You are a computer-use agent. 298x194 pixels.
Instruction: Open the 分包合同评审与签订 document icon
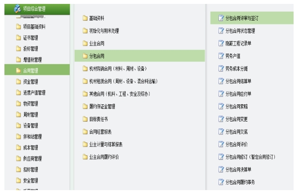pyautogui.click(x=221, y=18)
